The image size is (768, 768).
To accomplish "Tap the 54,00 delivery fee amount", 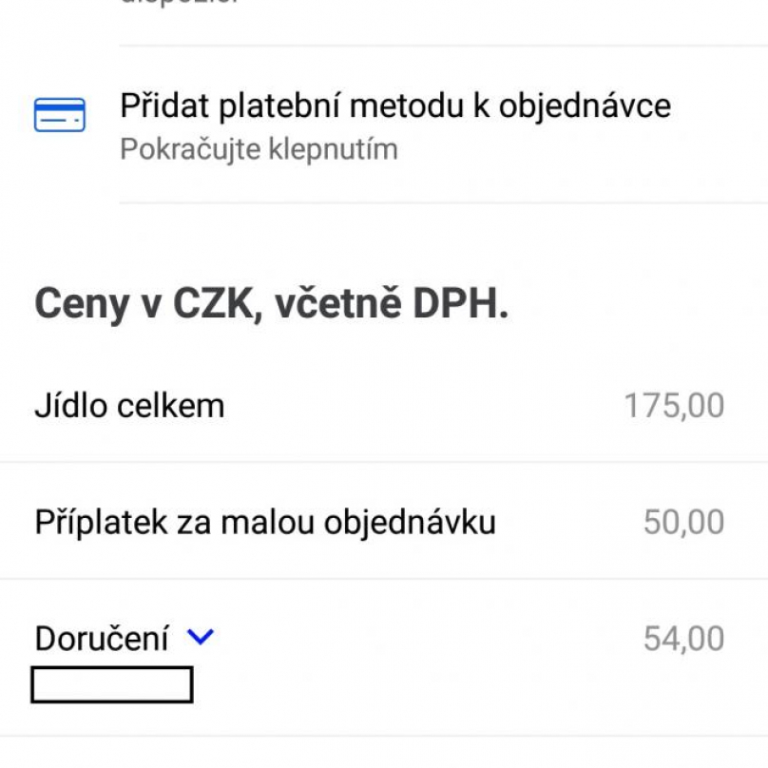I will [683, 639].
